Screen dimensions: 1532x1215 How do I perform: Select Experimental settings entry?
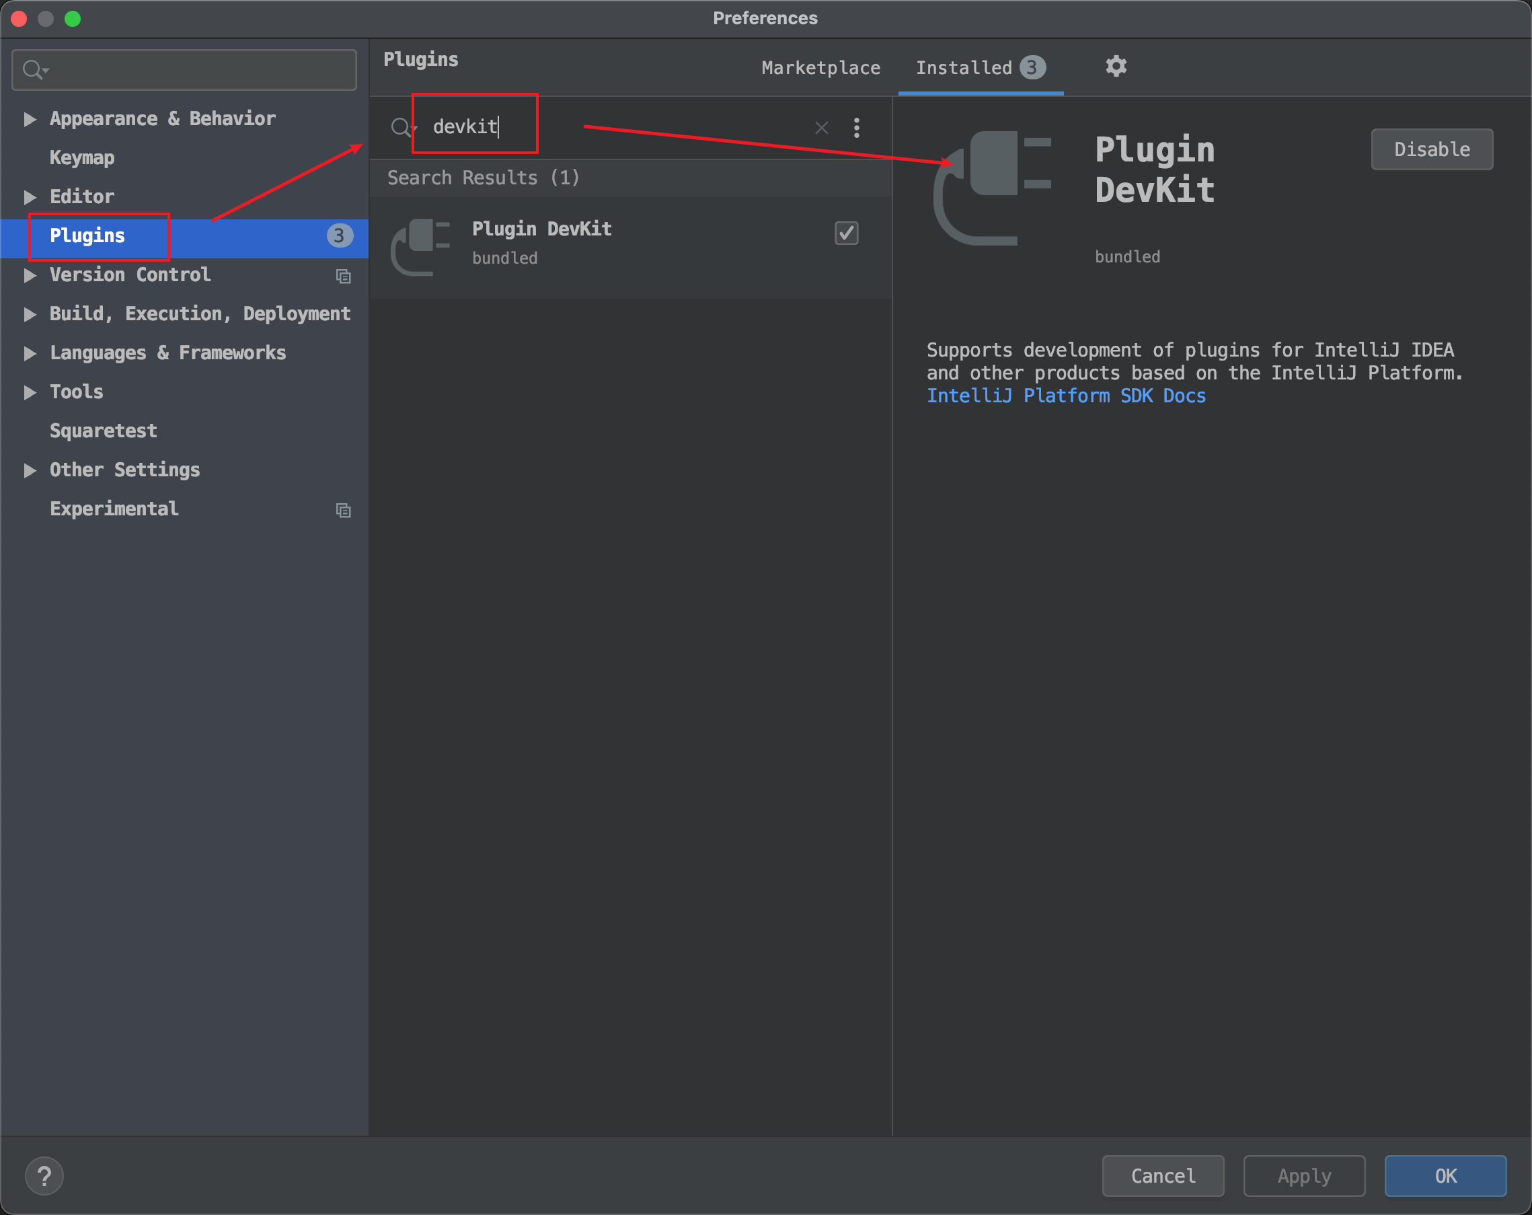114,509
